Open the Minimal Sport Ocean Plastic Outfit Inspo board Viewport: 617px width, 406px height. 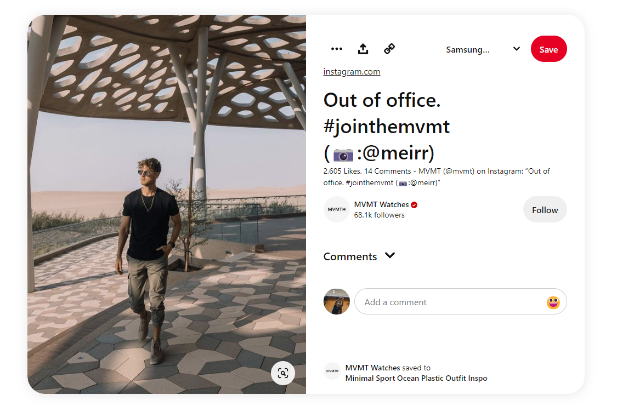pos(416,378)
